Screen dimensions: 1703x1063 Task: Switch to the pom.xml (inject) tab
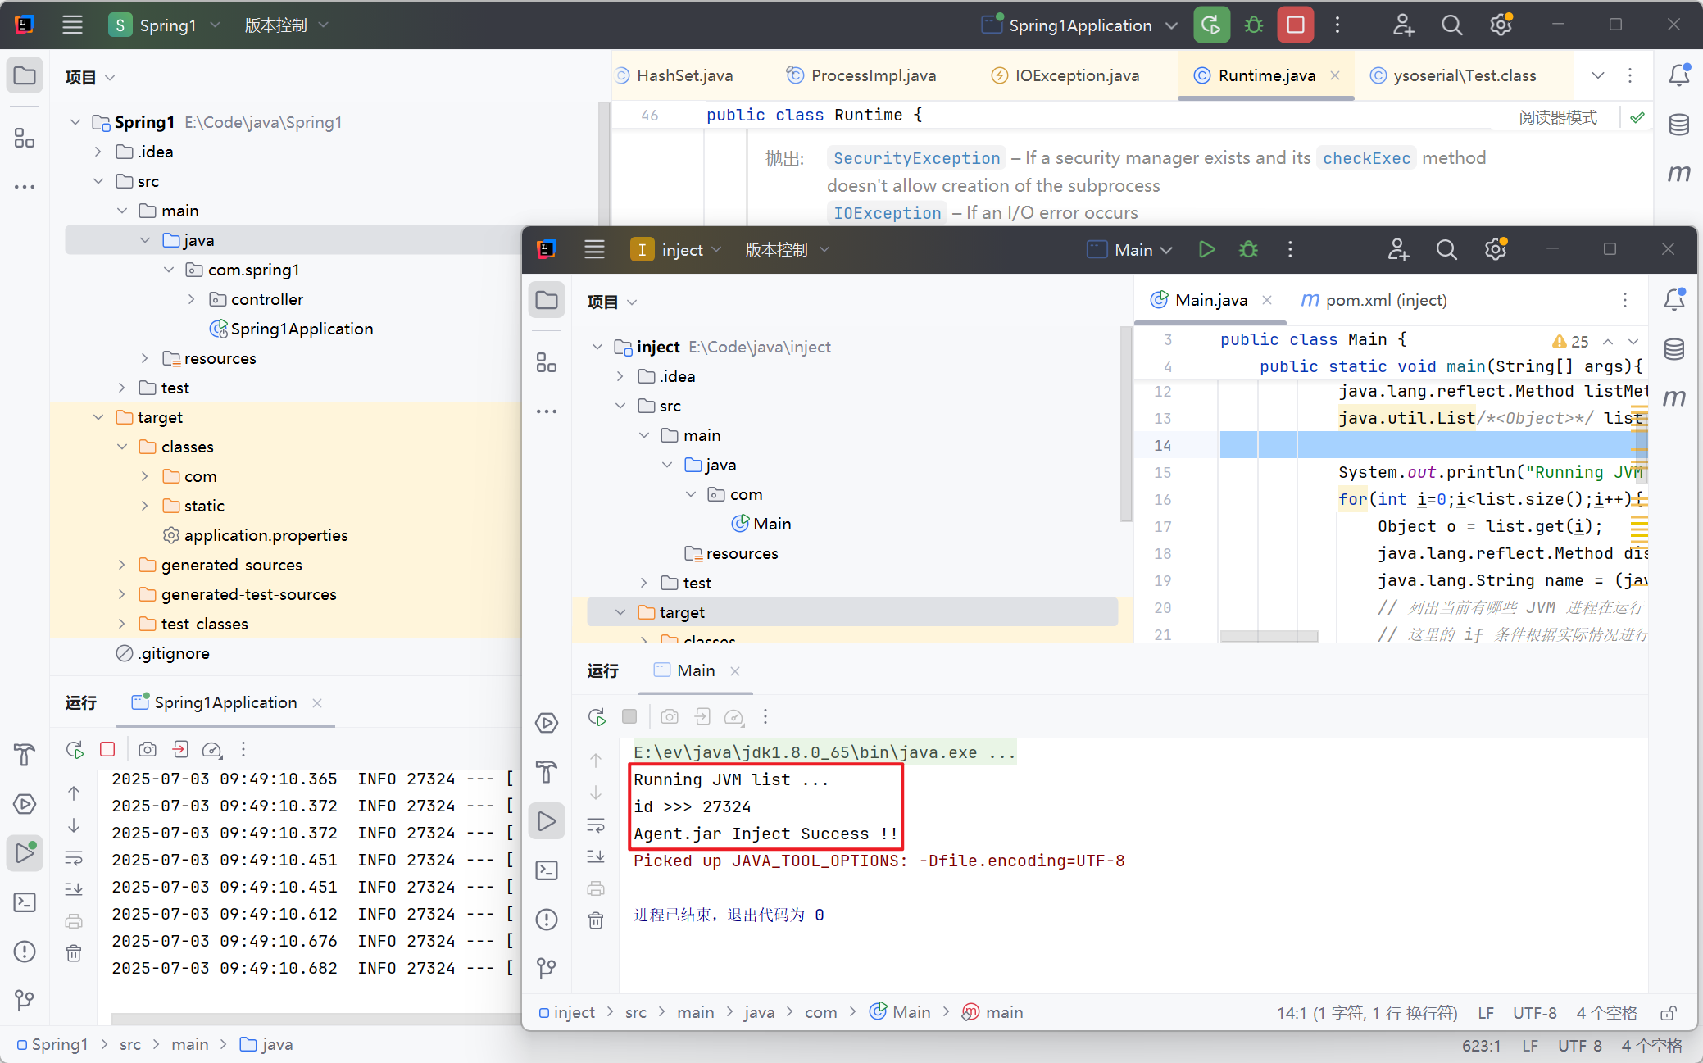(x=1374, y=300)
